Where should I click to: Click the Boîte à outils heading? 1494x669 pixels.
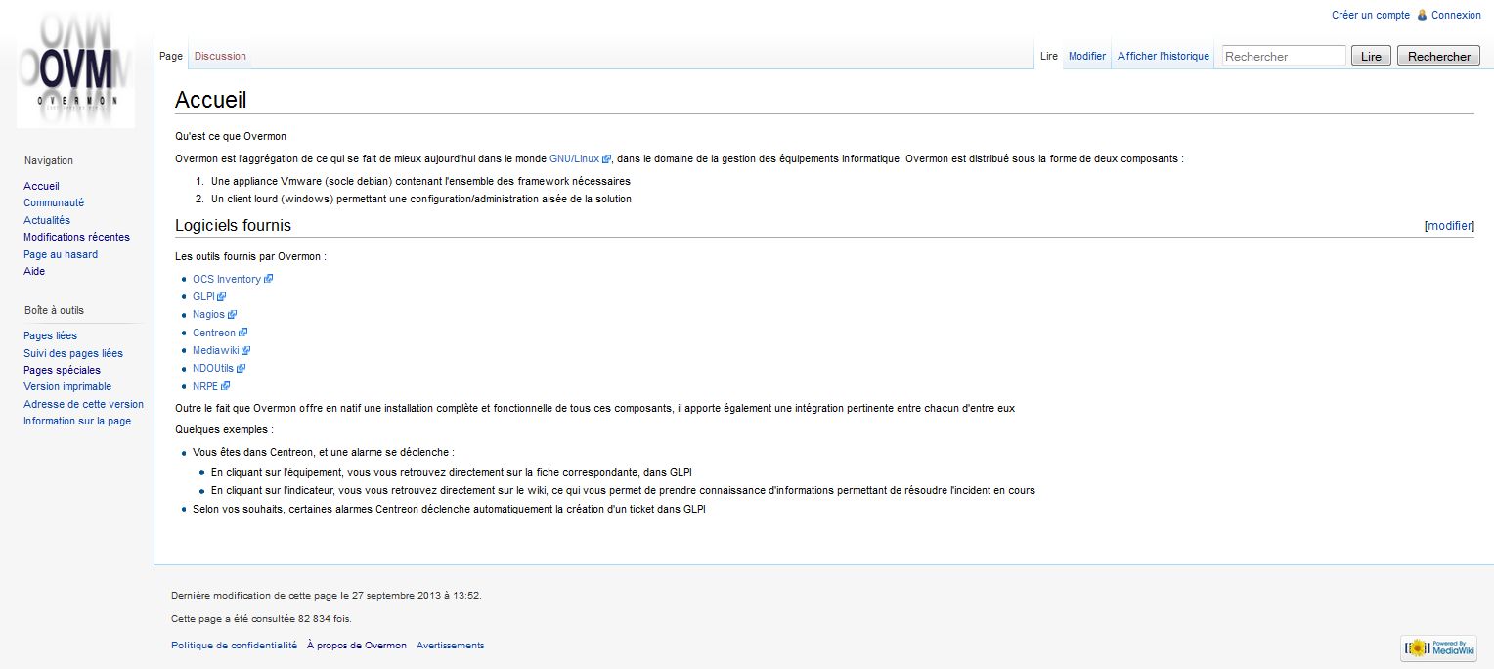tap(54, 310)
